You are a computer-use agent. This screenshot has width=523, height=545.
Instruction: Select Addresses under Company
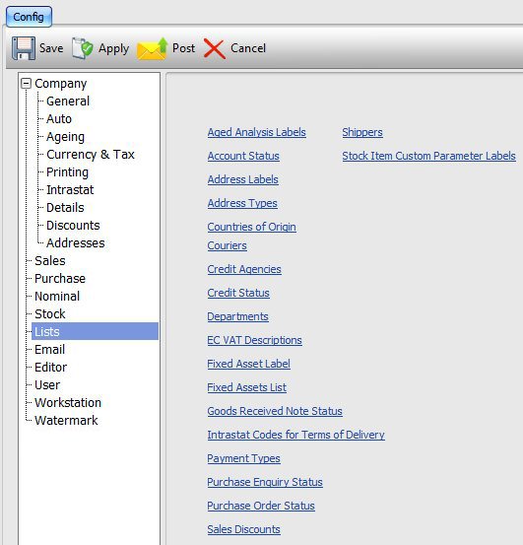point(76,243)
